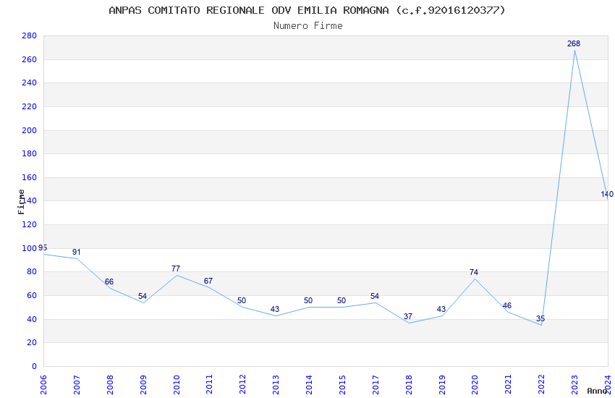Click the x-axis year label 2008

(110, 384)
